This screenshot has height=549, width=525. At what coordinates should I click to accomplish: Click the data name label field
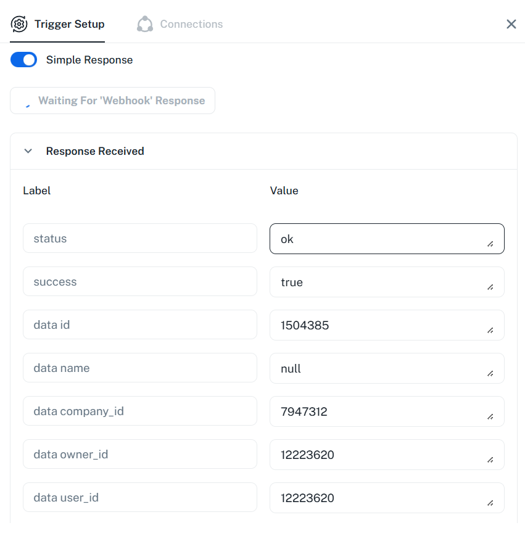(x=139, y=368)
